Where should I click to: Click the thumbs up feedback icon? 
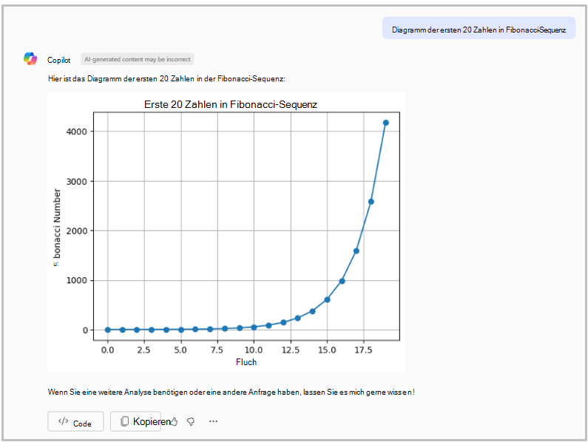(174, 422)
